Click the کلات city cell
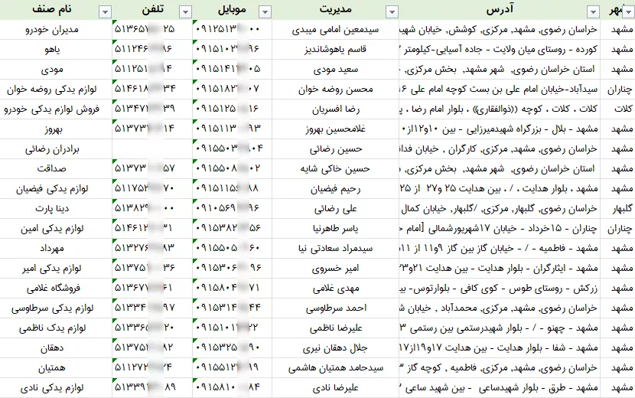The width and height of the screenshot is (635, 398). (618, 109)
